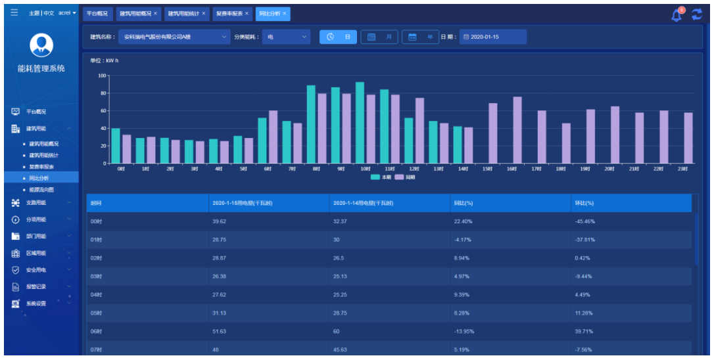Click the 安全用电 shield icon
Viewport: 714px width, 358px height.
click(16, 270)
